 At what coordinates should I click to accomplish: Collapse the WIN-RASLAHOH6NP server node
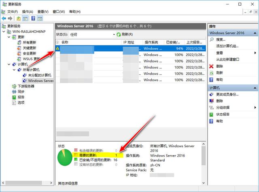pyautogui.click(x=4, y=31)
